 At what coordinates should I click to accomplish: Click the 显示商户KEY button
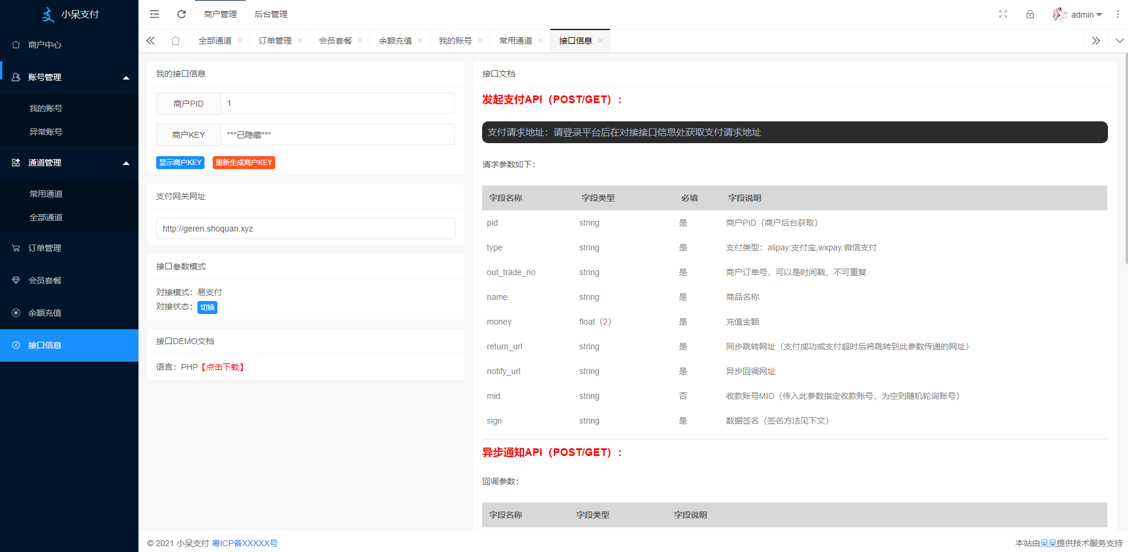(x=180, y=163)
